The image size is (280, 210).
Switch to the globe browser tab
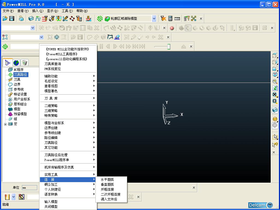coord(16,63)
